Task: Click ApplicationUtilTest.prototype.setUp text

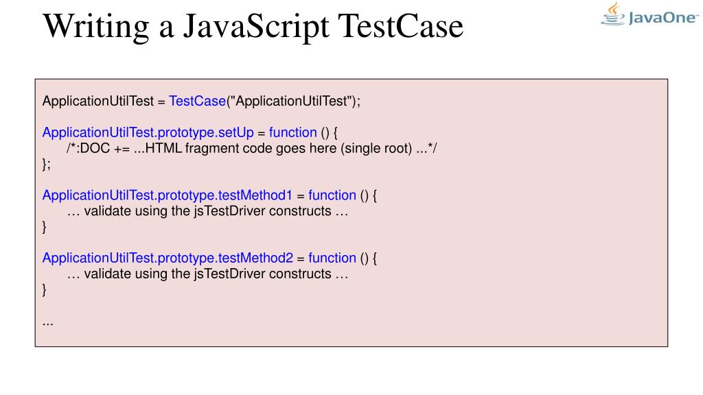Action: tap(148, 133)
